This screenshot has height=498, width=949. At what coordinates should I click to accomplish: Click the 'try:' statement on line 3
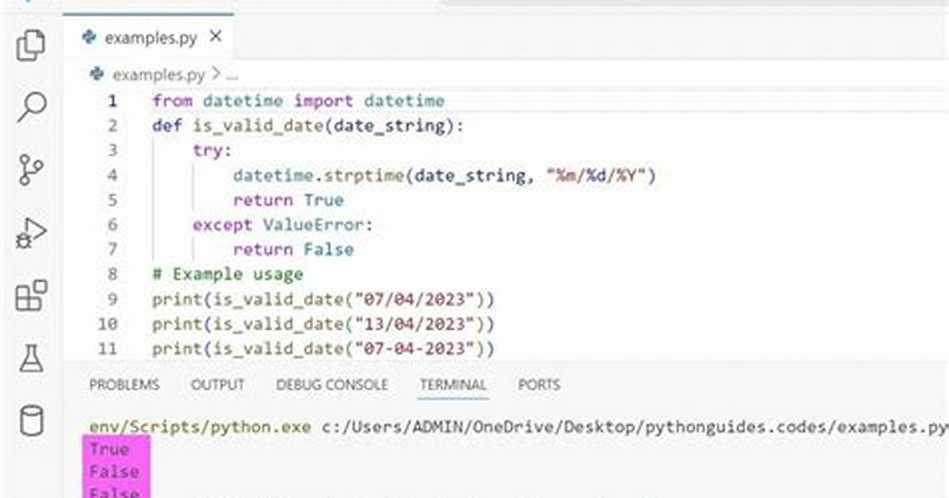pyautogui.click(x=213, y=150)
